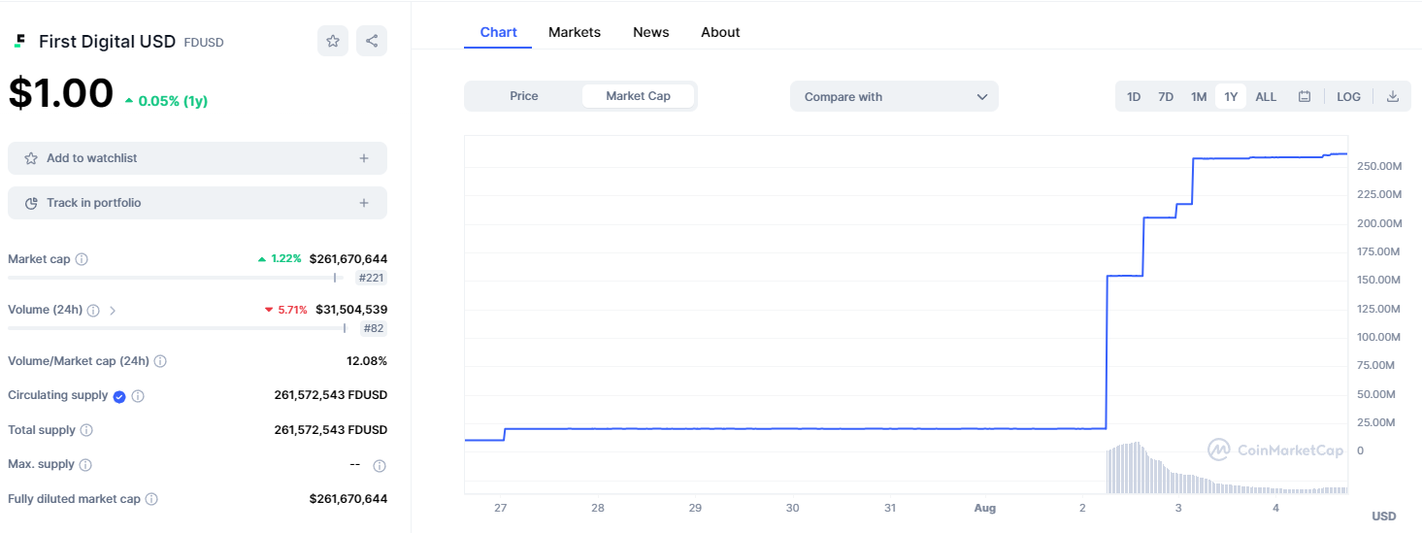
Task: Click Fully diluted market cap info icon
Action: tap(151, 499)
